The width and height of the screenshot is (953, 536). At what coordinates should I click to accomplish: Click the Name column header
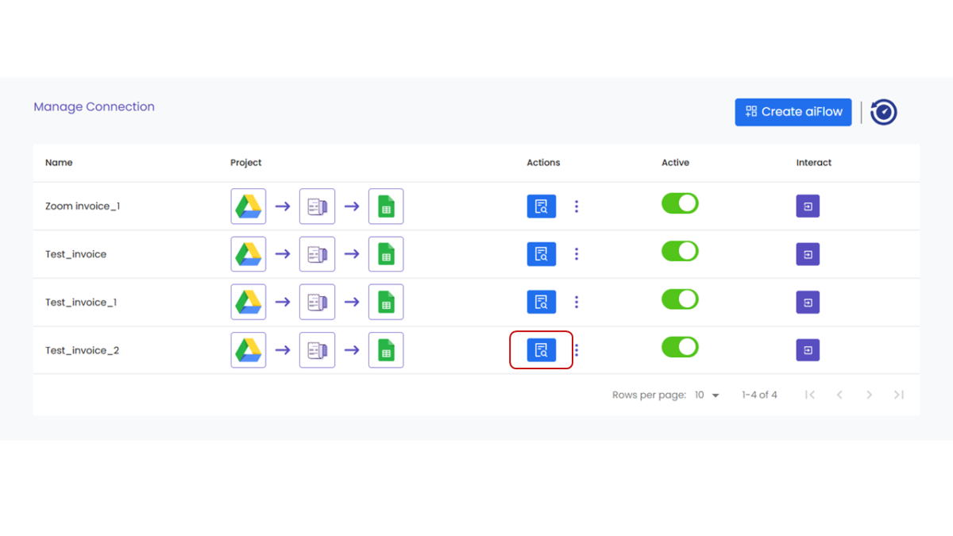click(59, 163)
